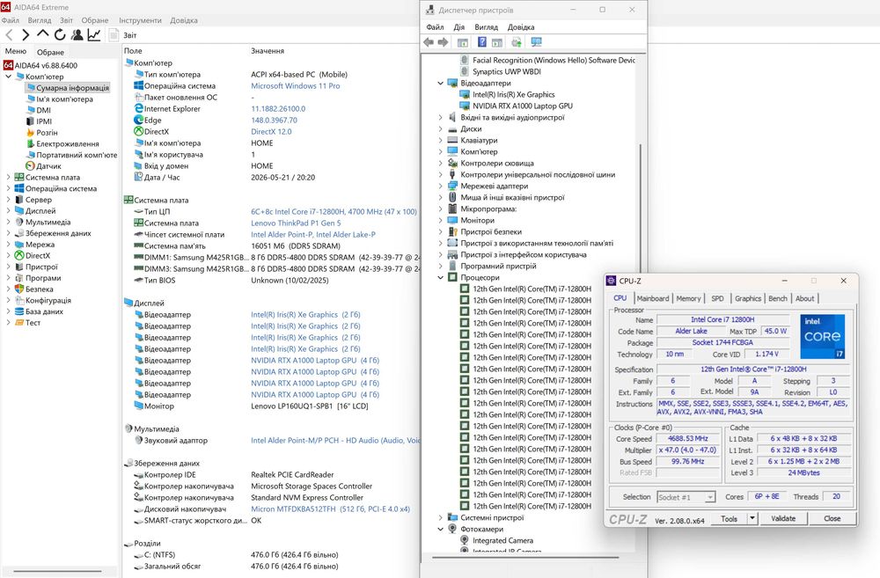Click the Validate button in CPU-Z
This screenshot has height=578, width=880.
(x=783, y=518)
